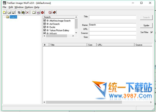
Task: Click into the URL input field
Action: click(x=113, y=29)
